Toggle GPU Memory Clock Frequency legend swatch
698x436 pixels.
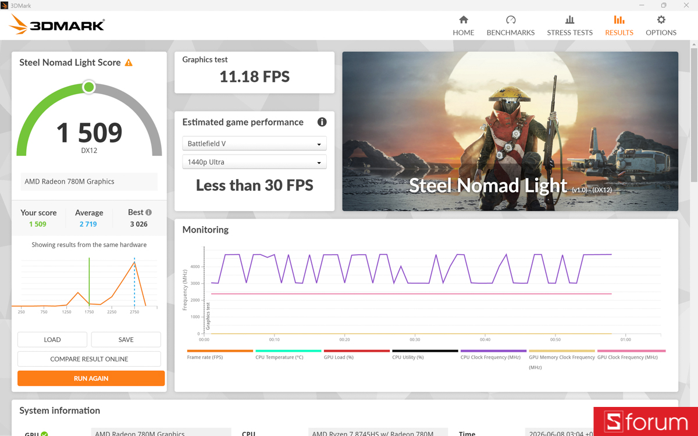pos(562,351)
